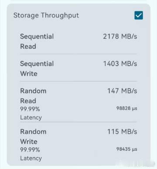Click Latency text under Random Read

pos(31,117)
